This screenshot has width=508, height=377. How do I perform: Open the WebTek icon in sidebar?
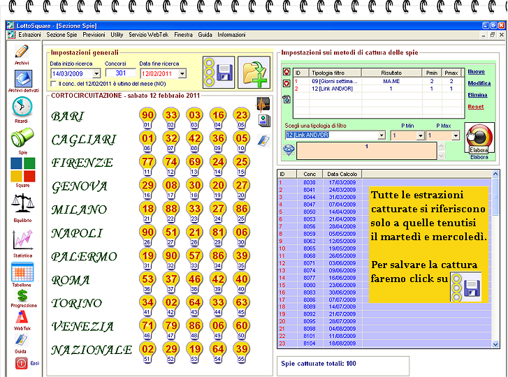[x=22, y=318]
